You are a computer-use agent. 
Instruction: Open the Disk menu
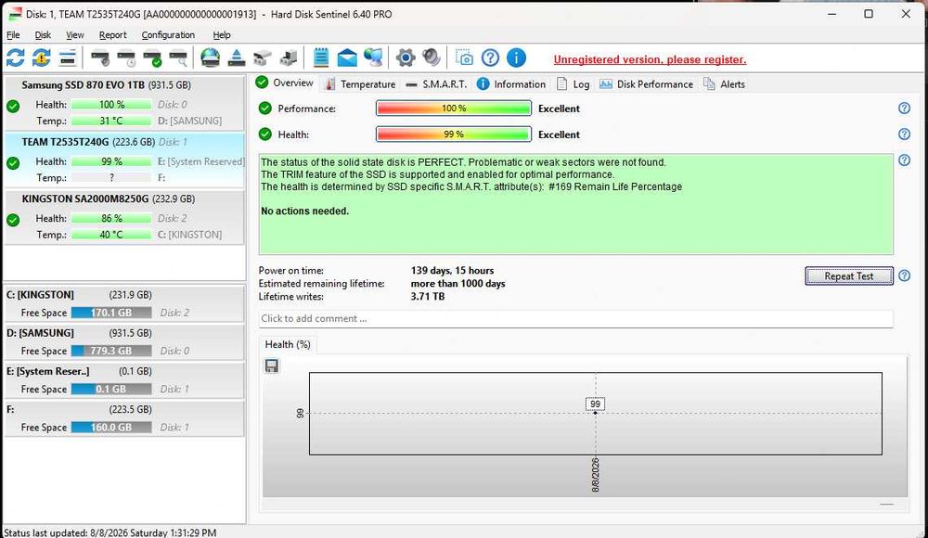pyautogui.click(x=43, y=35)
